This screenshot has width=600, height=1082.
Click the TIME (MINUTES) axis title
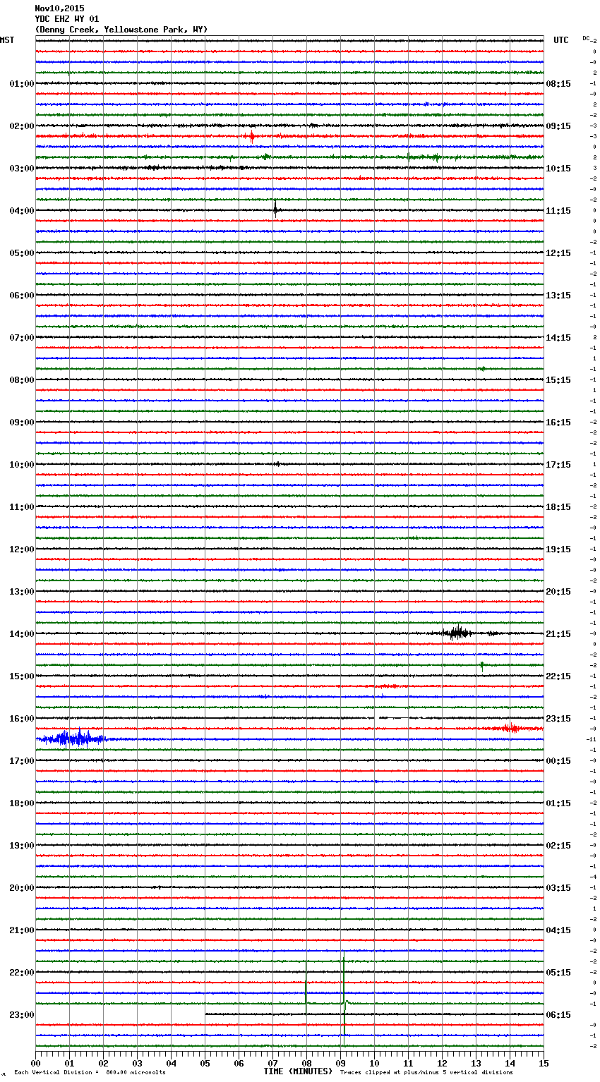pyautogui.click(x=298, y=1071)
